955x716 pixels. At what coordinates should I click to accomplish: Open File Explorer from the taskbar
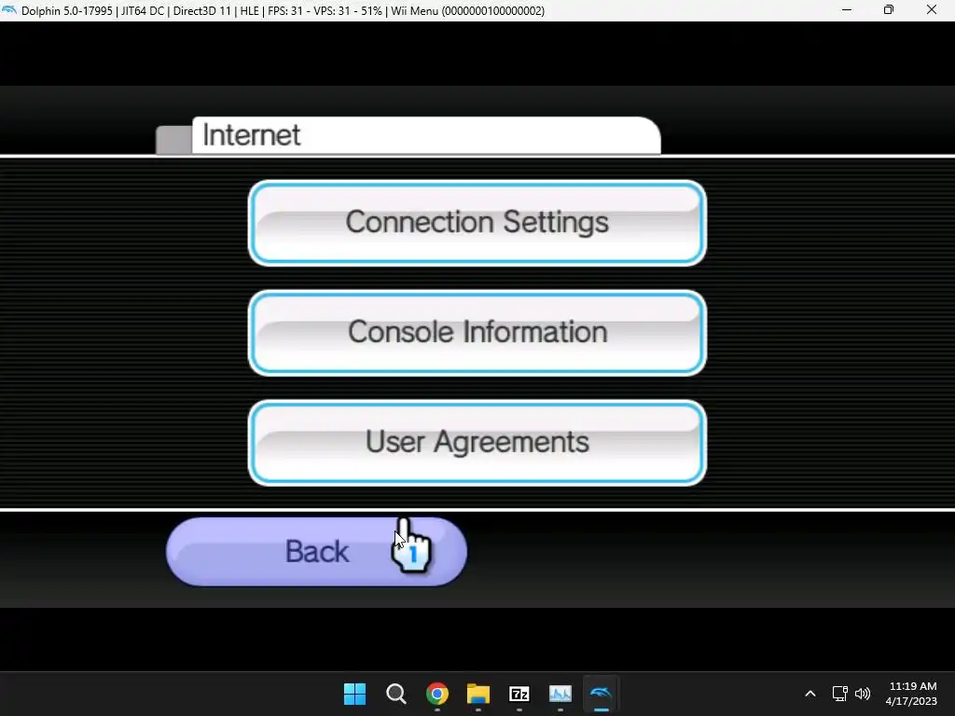pos(478,694)
